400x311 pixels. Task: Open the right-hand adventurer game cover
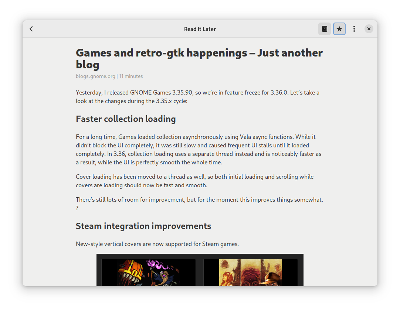pos(251,273)
